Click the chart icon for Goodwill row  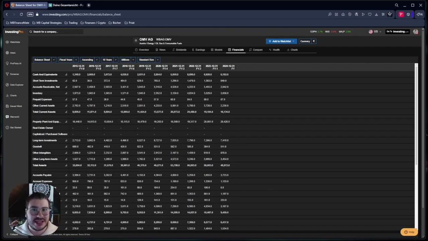(66, 147)
